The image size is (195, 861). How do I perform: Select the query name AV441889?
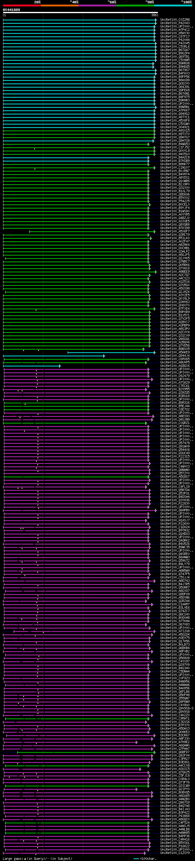click(x=11, y=10)
